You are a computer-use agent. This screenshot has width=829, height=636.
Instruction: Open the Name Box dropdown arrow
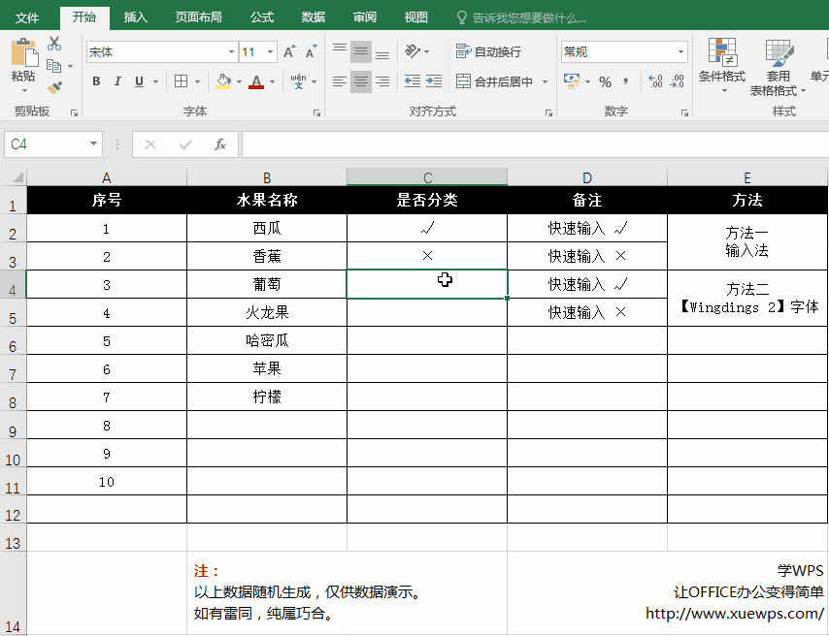94,144
